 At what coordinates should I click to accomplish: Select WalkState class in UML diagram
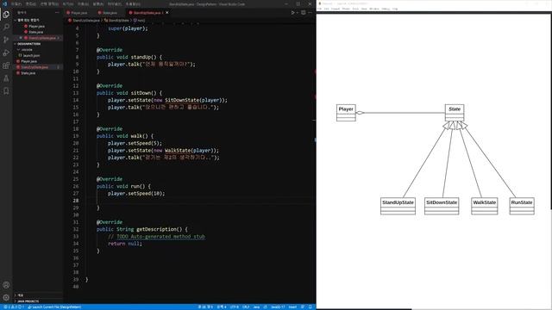pos(485,206)
